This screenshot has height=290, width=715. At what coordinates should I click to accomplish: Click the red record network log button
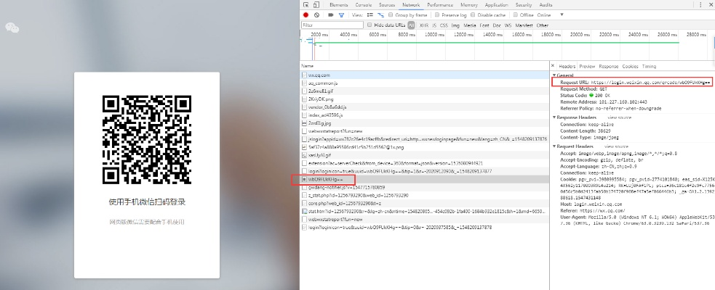pyautogui.click(x=306, y=14)
